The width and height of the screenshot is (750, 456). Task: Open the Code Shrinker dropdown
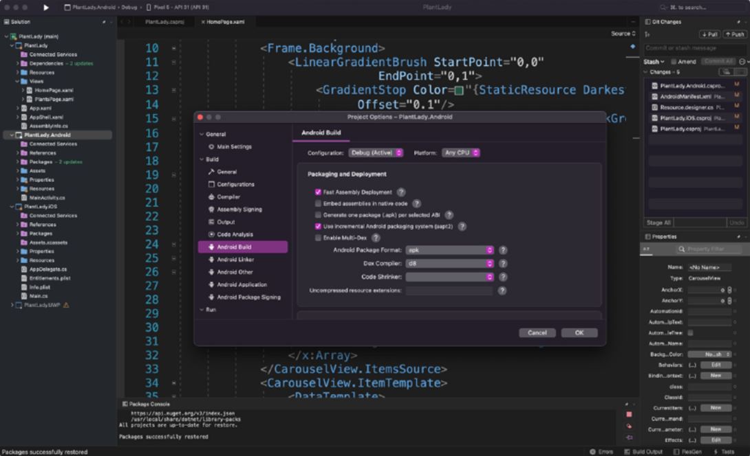point(450,277)
